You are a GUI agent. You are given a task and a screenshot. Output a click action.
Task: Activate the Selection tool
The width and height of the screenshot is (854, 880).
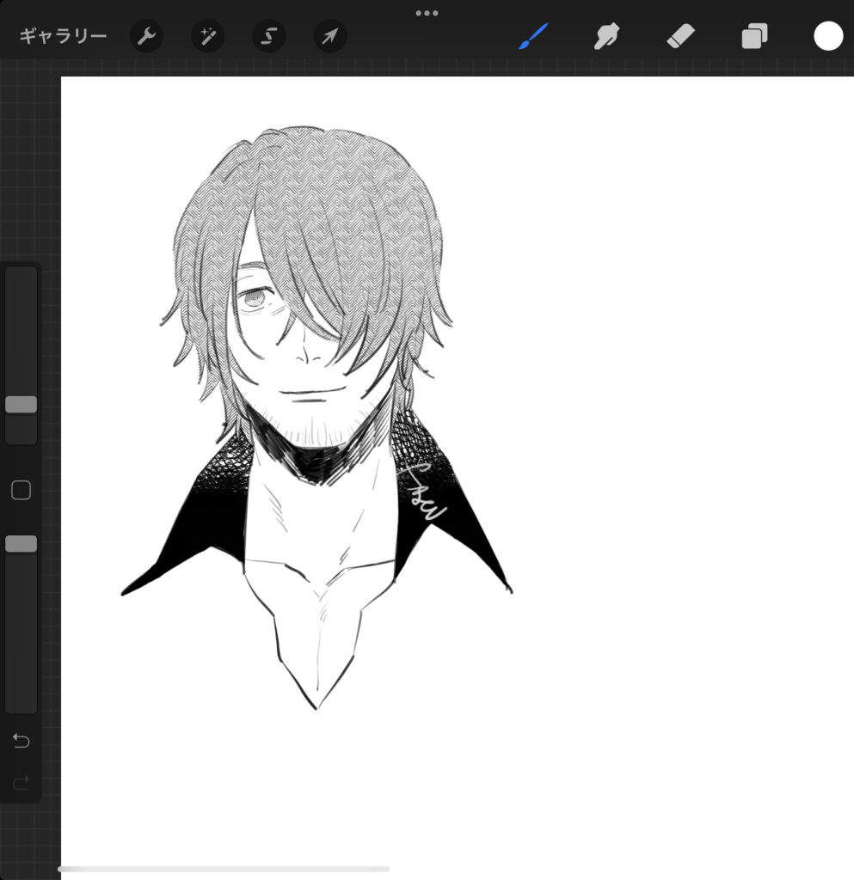coord(268,37)
